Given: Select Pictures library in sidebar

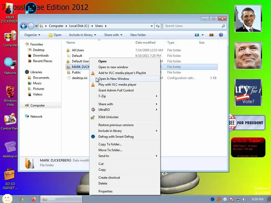Looking at the screenshot, I should pos(39,89).
